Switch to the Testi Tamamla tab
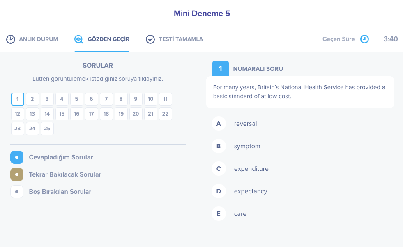 (181, 39)
